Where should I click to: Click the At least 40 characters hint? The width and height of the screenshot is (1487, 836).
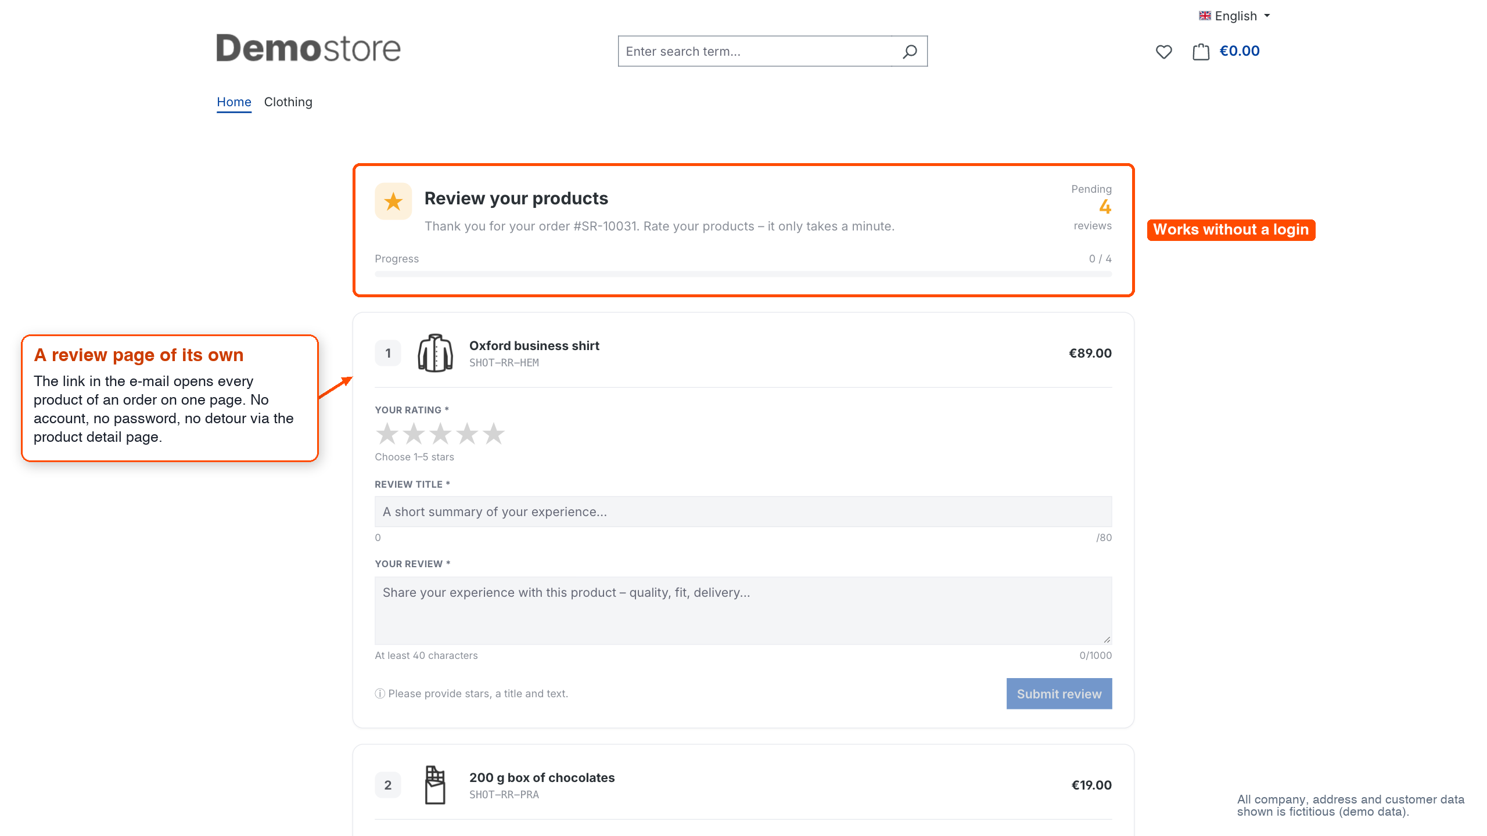[426, 655]
